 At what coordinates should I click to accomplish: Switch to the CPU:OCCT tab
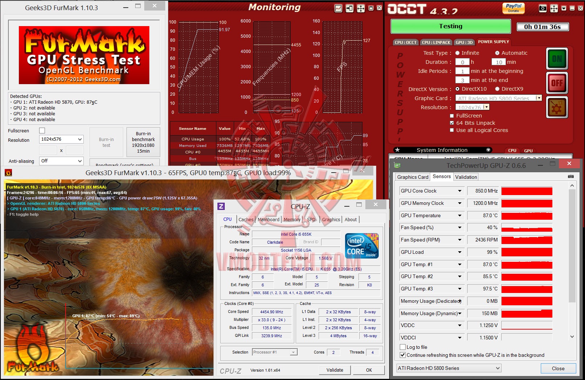coord(406,42)
